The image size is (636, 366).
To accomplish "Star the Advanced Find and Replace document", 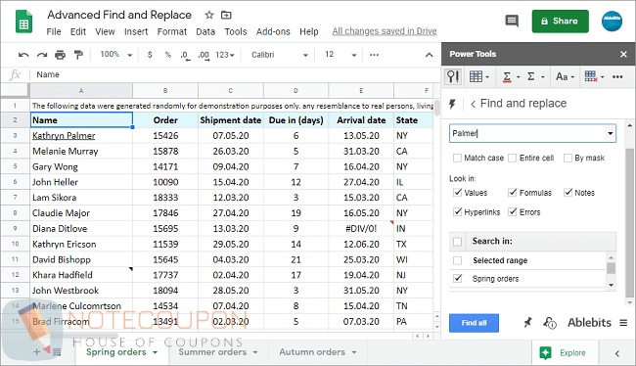I will pos(208,15).
